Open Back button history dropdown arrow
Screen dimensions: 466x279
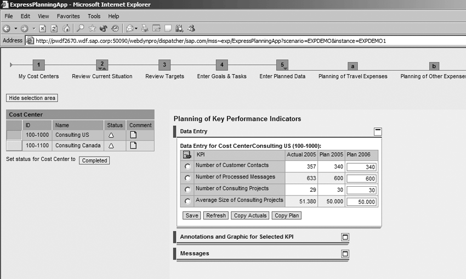point(16,29)
